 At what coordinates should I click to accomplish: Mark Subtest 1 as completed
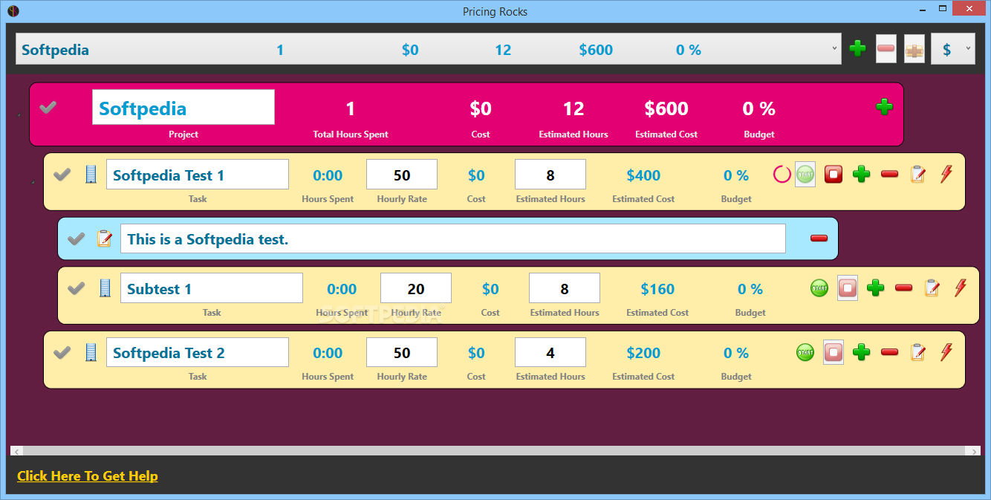pos(77,288)
